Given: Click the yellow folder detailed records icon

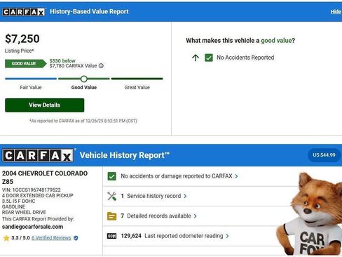Looking at the screenshot, I should tap(111, 216).
